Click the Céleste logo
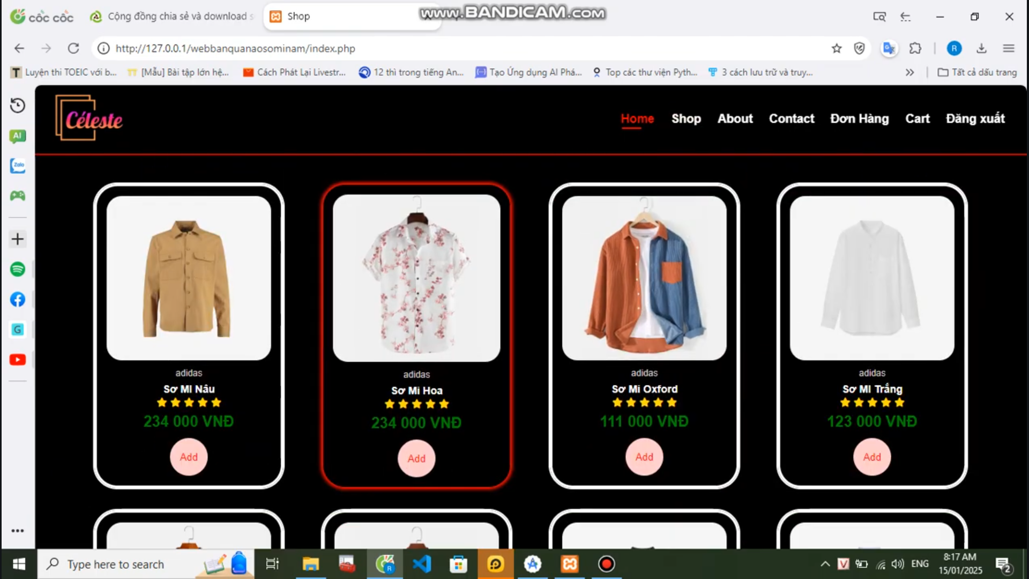Screen dimensions: 1029x579 89,118
